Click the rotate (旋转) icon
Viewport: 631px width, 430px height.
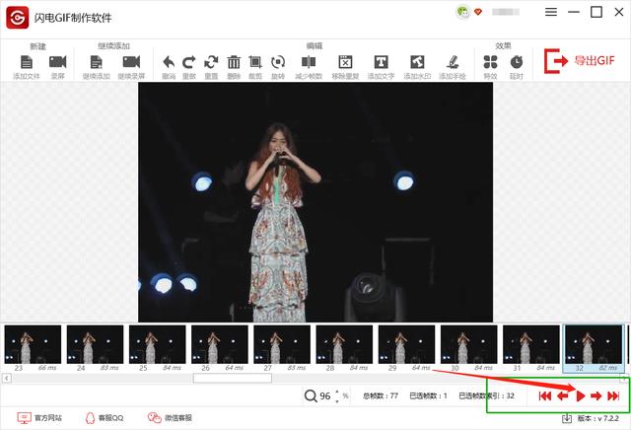click(278, 63)
